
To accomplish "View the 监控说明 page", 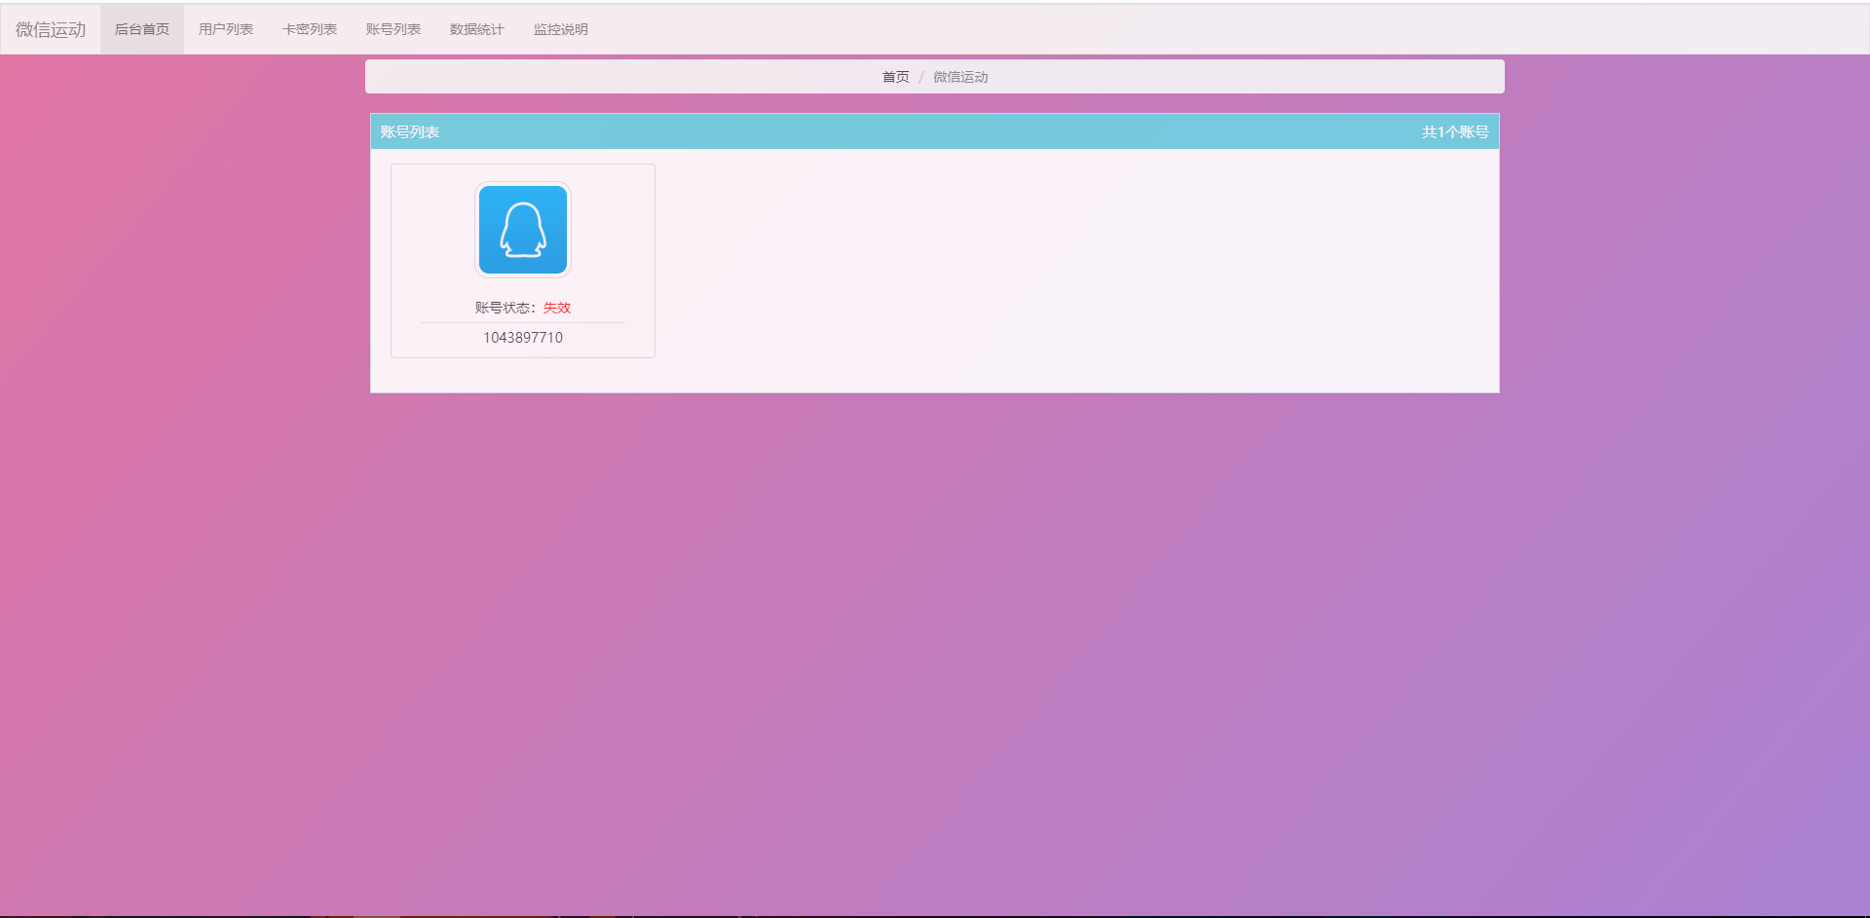I will (561, 29).
